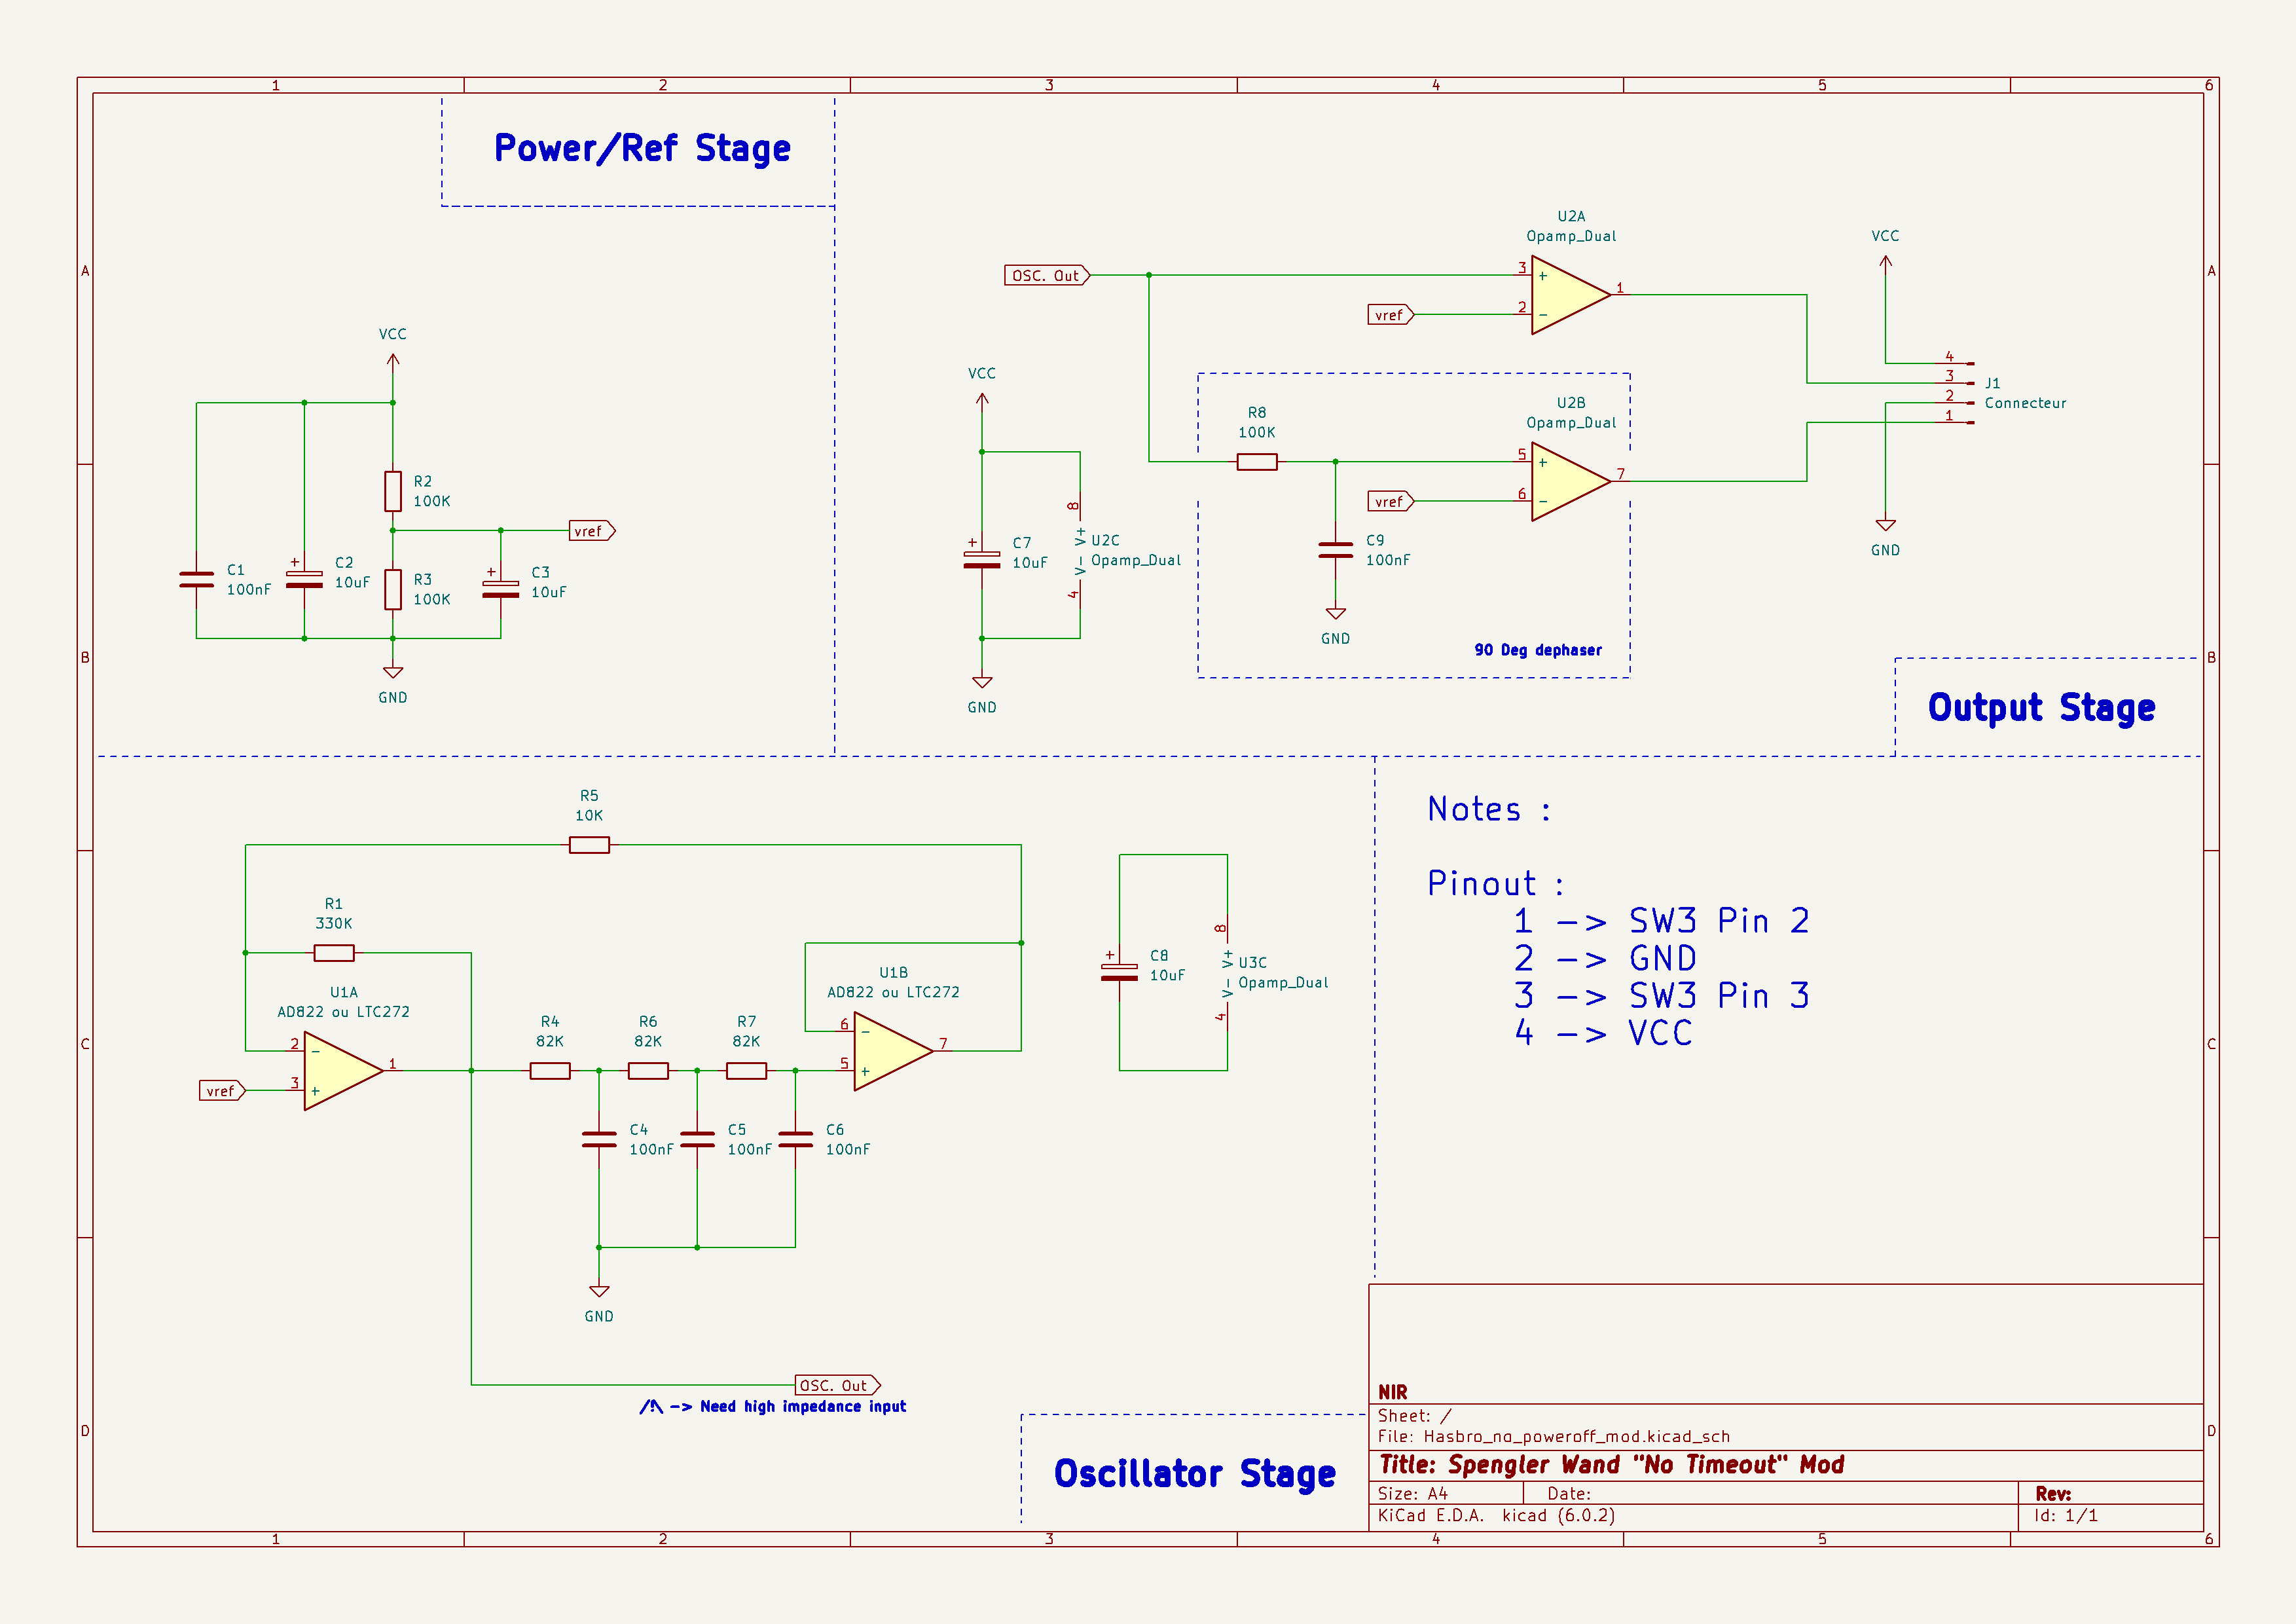This screenshot has width=2296, height=1624.
Task: Click resistor R1 330K symbol
Action: coord(334,953)
